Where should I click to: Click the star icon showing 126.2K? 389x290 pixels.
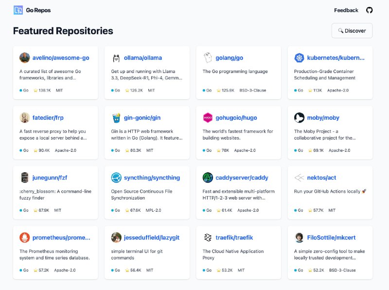pos(127,91)
